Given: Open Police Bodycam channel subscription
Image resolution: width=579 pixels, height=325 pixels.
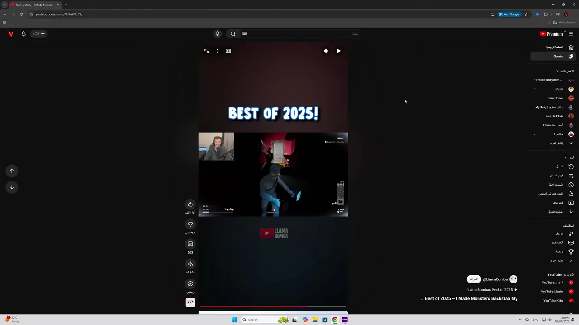Looking at the screenshot, I should point(553,80).
